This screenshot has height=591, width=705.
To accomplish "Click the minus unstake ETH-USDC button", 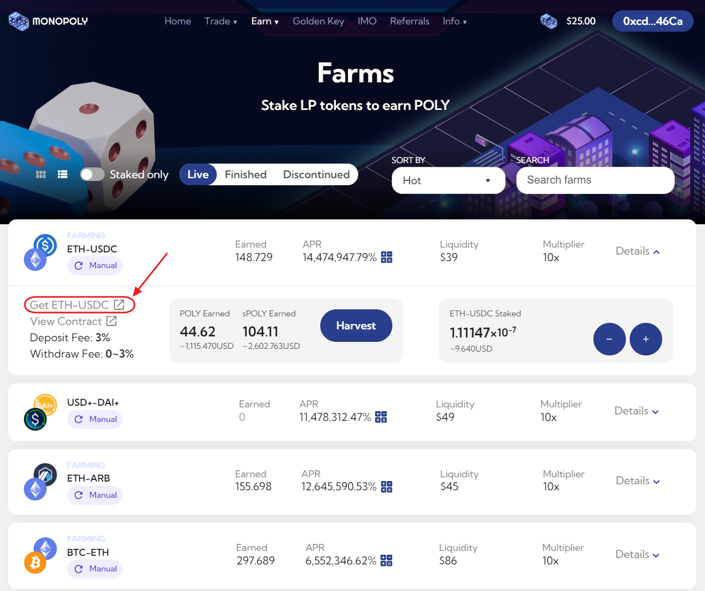I will coord(609,339).
